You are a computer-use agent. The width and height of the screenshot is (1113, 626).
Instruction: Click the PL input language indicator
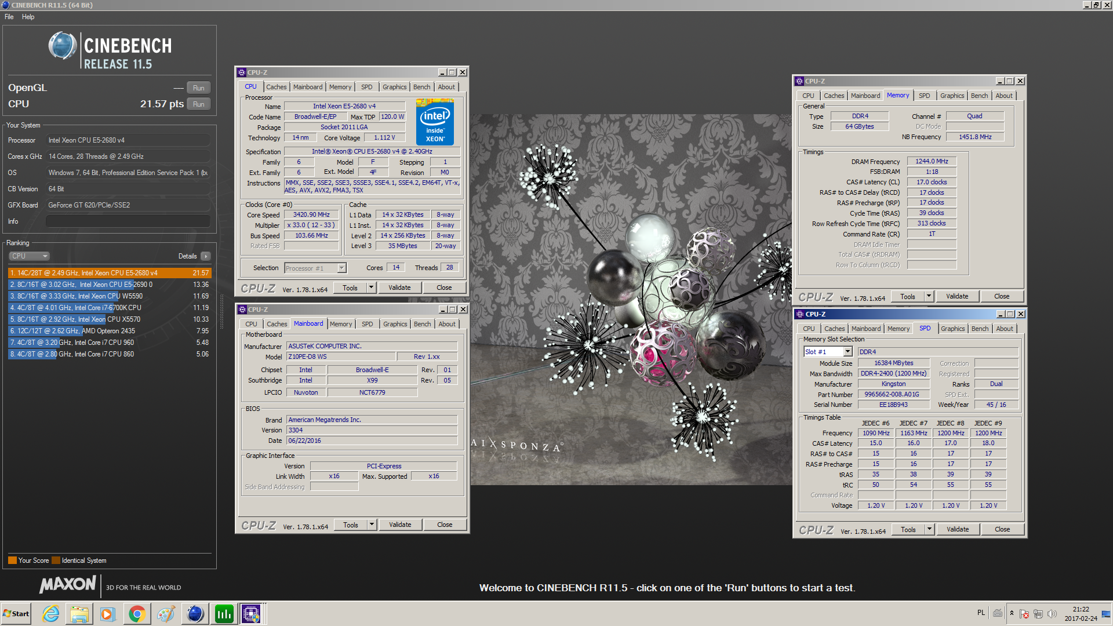[x=981, y=613]
